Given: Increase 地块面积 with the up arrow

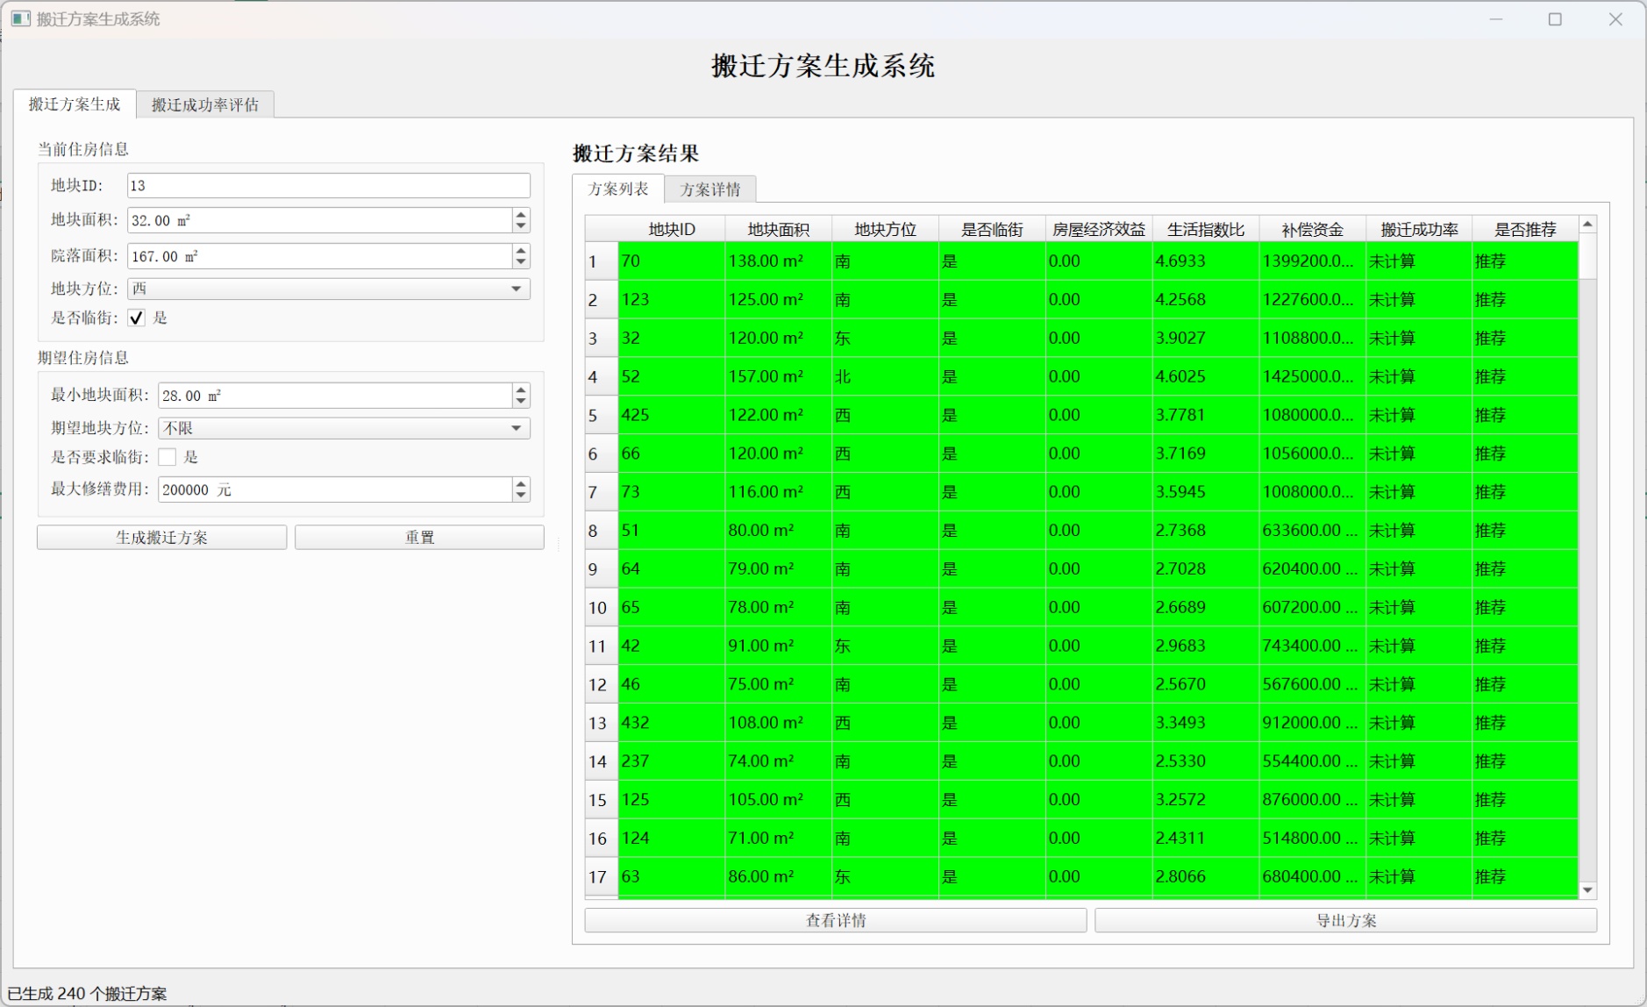Looking at the screenshot, I should click(x=521, y=214).
